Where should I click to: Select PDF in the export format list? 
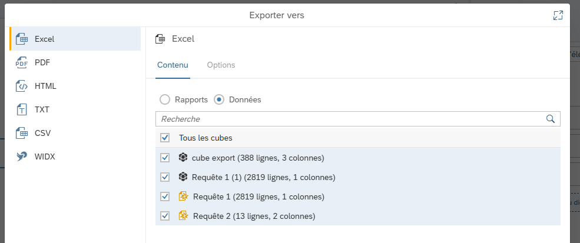(x=75, y=62)
